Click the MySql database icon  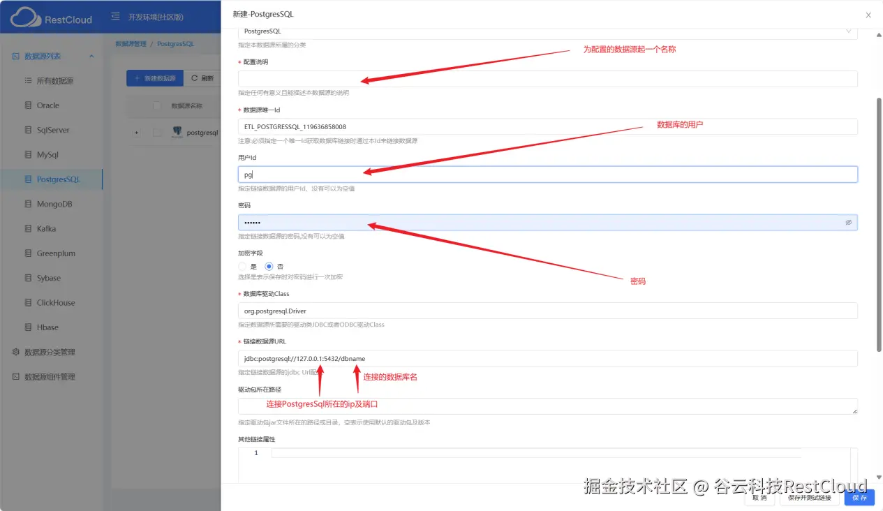[28, 155]
